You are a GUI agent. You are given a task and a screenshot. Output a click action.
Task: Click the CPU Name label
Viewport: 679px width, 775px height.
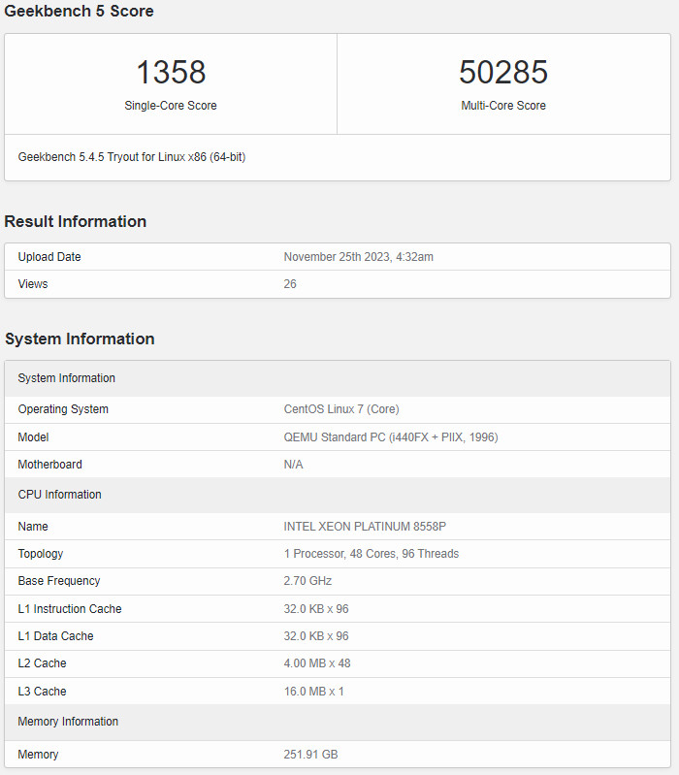coord(33,527)
